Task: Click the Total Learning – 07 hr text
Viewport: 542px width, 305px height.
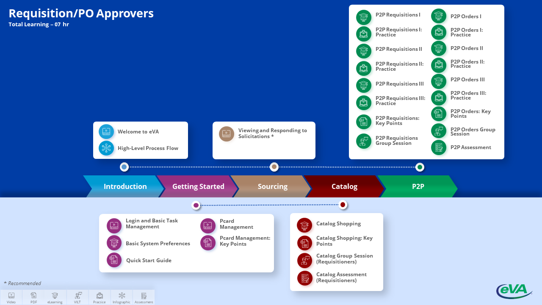Action: (39, 25)
